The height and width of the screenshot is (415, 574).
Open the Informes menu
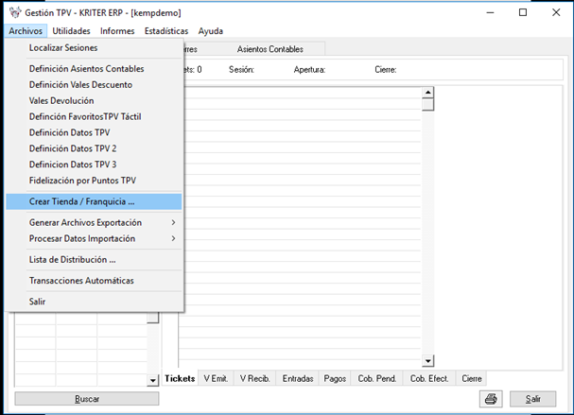coord(117,31)
